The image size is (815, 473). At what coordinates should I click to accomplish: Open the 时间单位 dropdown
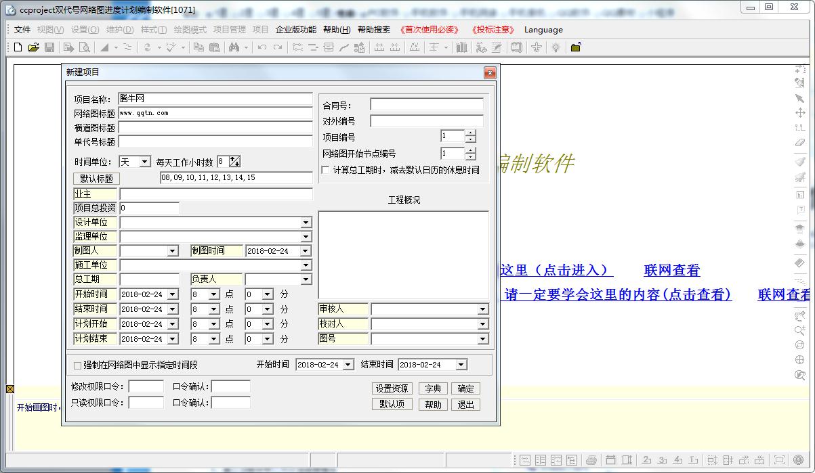click(x=144, y=162)
